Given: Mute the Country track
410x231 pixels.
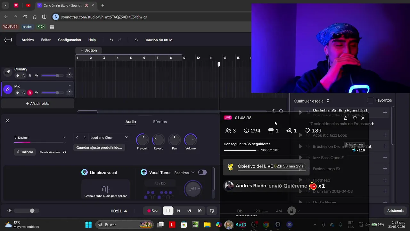Looking at the screenshot, I should coord(18,76).
